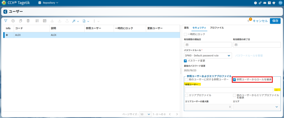
Task: Open help with the question mark icon
Action: pyautogui.click(x=269, y=3)
